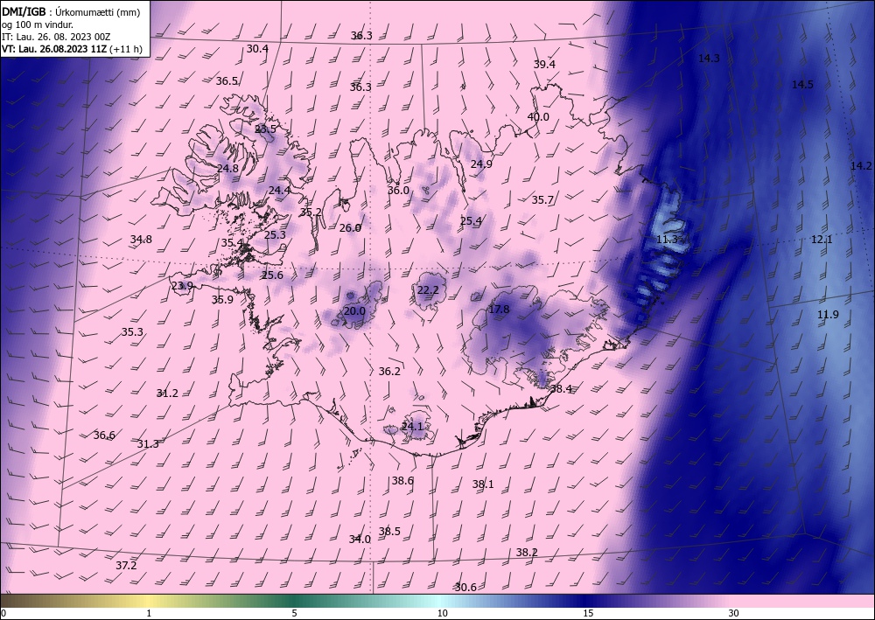The width and height of the screenshot is (875, 620).
Task: Click the 35.4 value label
Action: click(x=232, y=242)
